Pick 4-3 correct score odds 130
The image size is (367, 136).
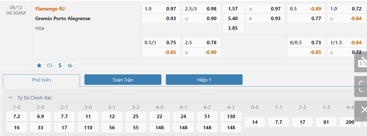231,116
